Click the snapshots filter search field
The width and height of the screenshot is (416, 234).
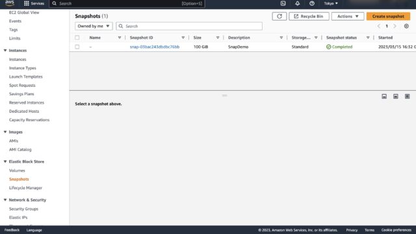189,26
